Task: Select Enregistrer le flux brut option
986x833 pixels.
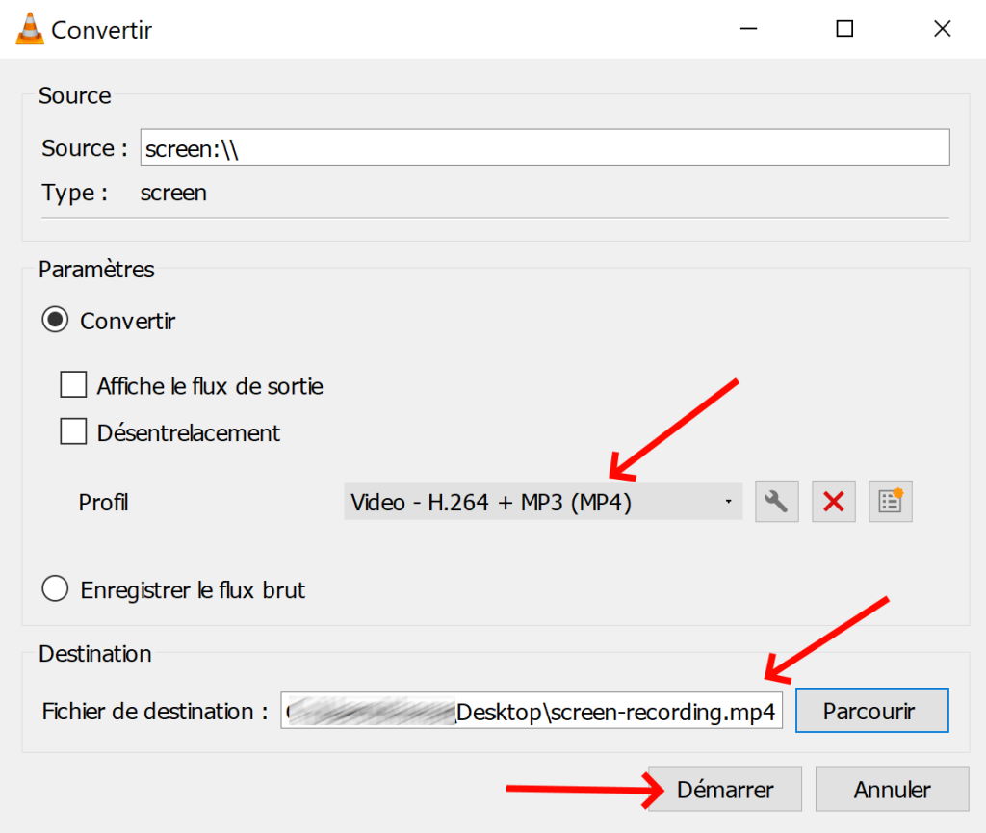Action: pyautogui.click(x=55, y=589)
